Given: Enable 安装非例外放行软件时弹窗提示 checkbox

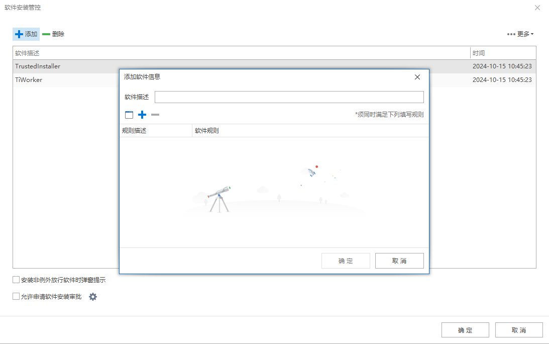Looking at the screenshot, I should tap(16, 280).
